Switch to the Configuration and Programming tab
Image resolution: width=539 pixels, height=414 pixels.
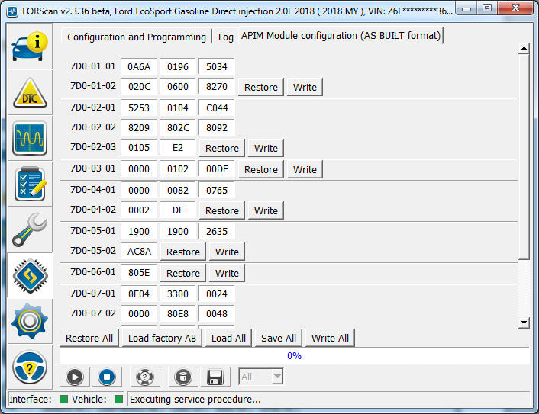137,37
